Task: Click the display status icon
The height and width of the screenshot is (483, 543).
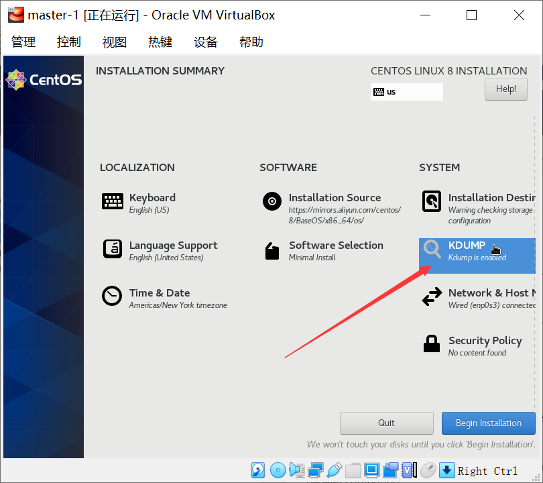Action: pyautogui.click(x=371, y=470)
